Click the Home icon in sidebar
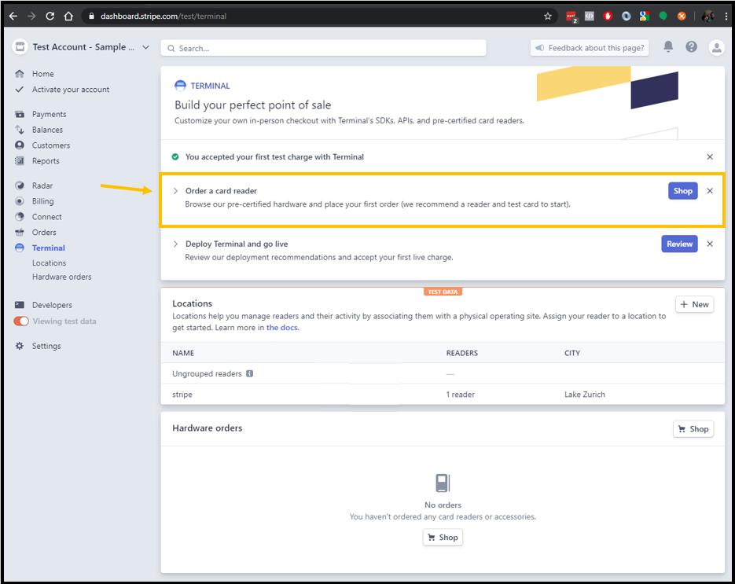The image size is (735, 584). (x=19, y=74)
